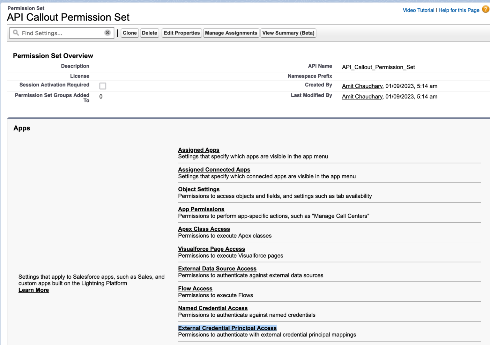
Task: Open the Video Tutorial link
Action: [x=418, y=10]
